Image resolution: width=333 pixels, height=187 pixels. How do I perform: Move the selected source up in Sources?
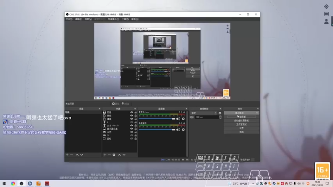coord(119,155)
